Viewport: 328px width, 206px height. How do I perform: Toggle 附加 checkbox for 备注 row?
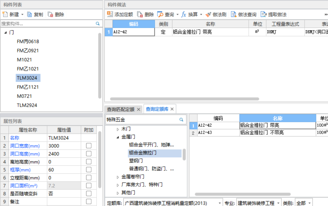coord(89,202)
